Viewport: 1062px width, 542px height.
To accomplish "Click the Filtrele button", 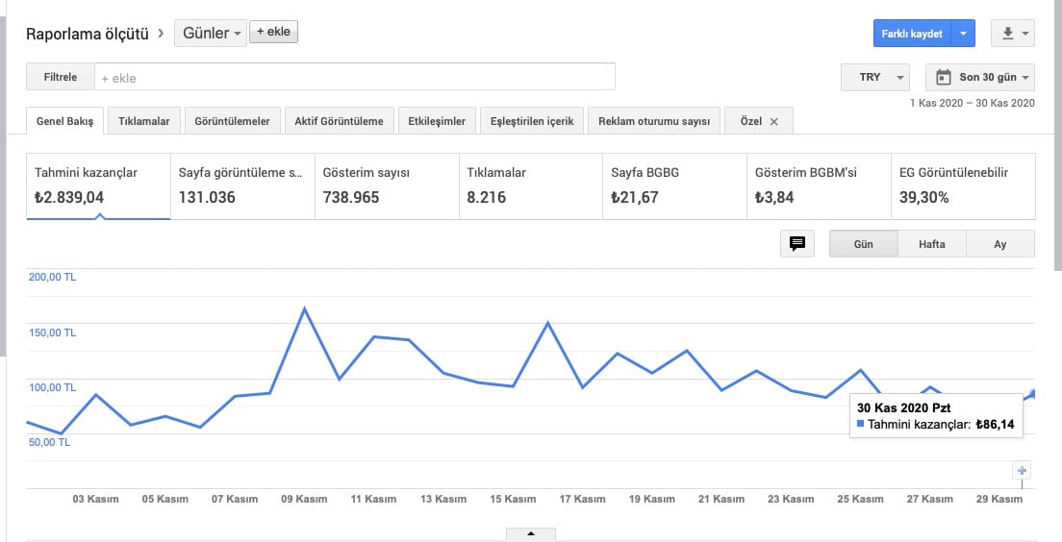I will pos(61,77).
